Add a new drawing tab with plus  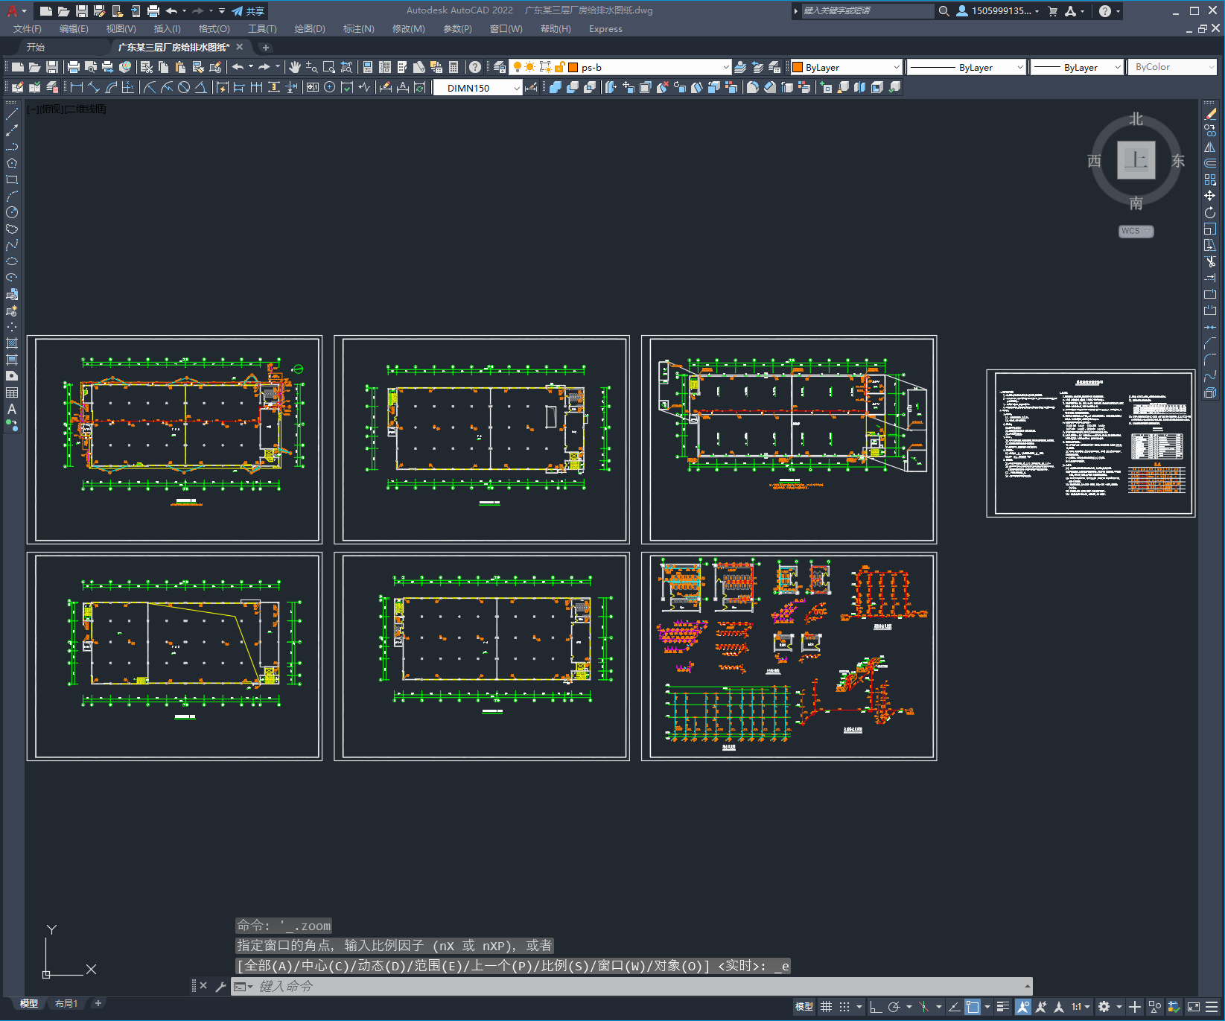tap(266, 47)
